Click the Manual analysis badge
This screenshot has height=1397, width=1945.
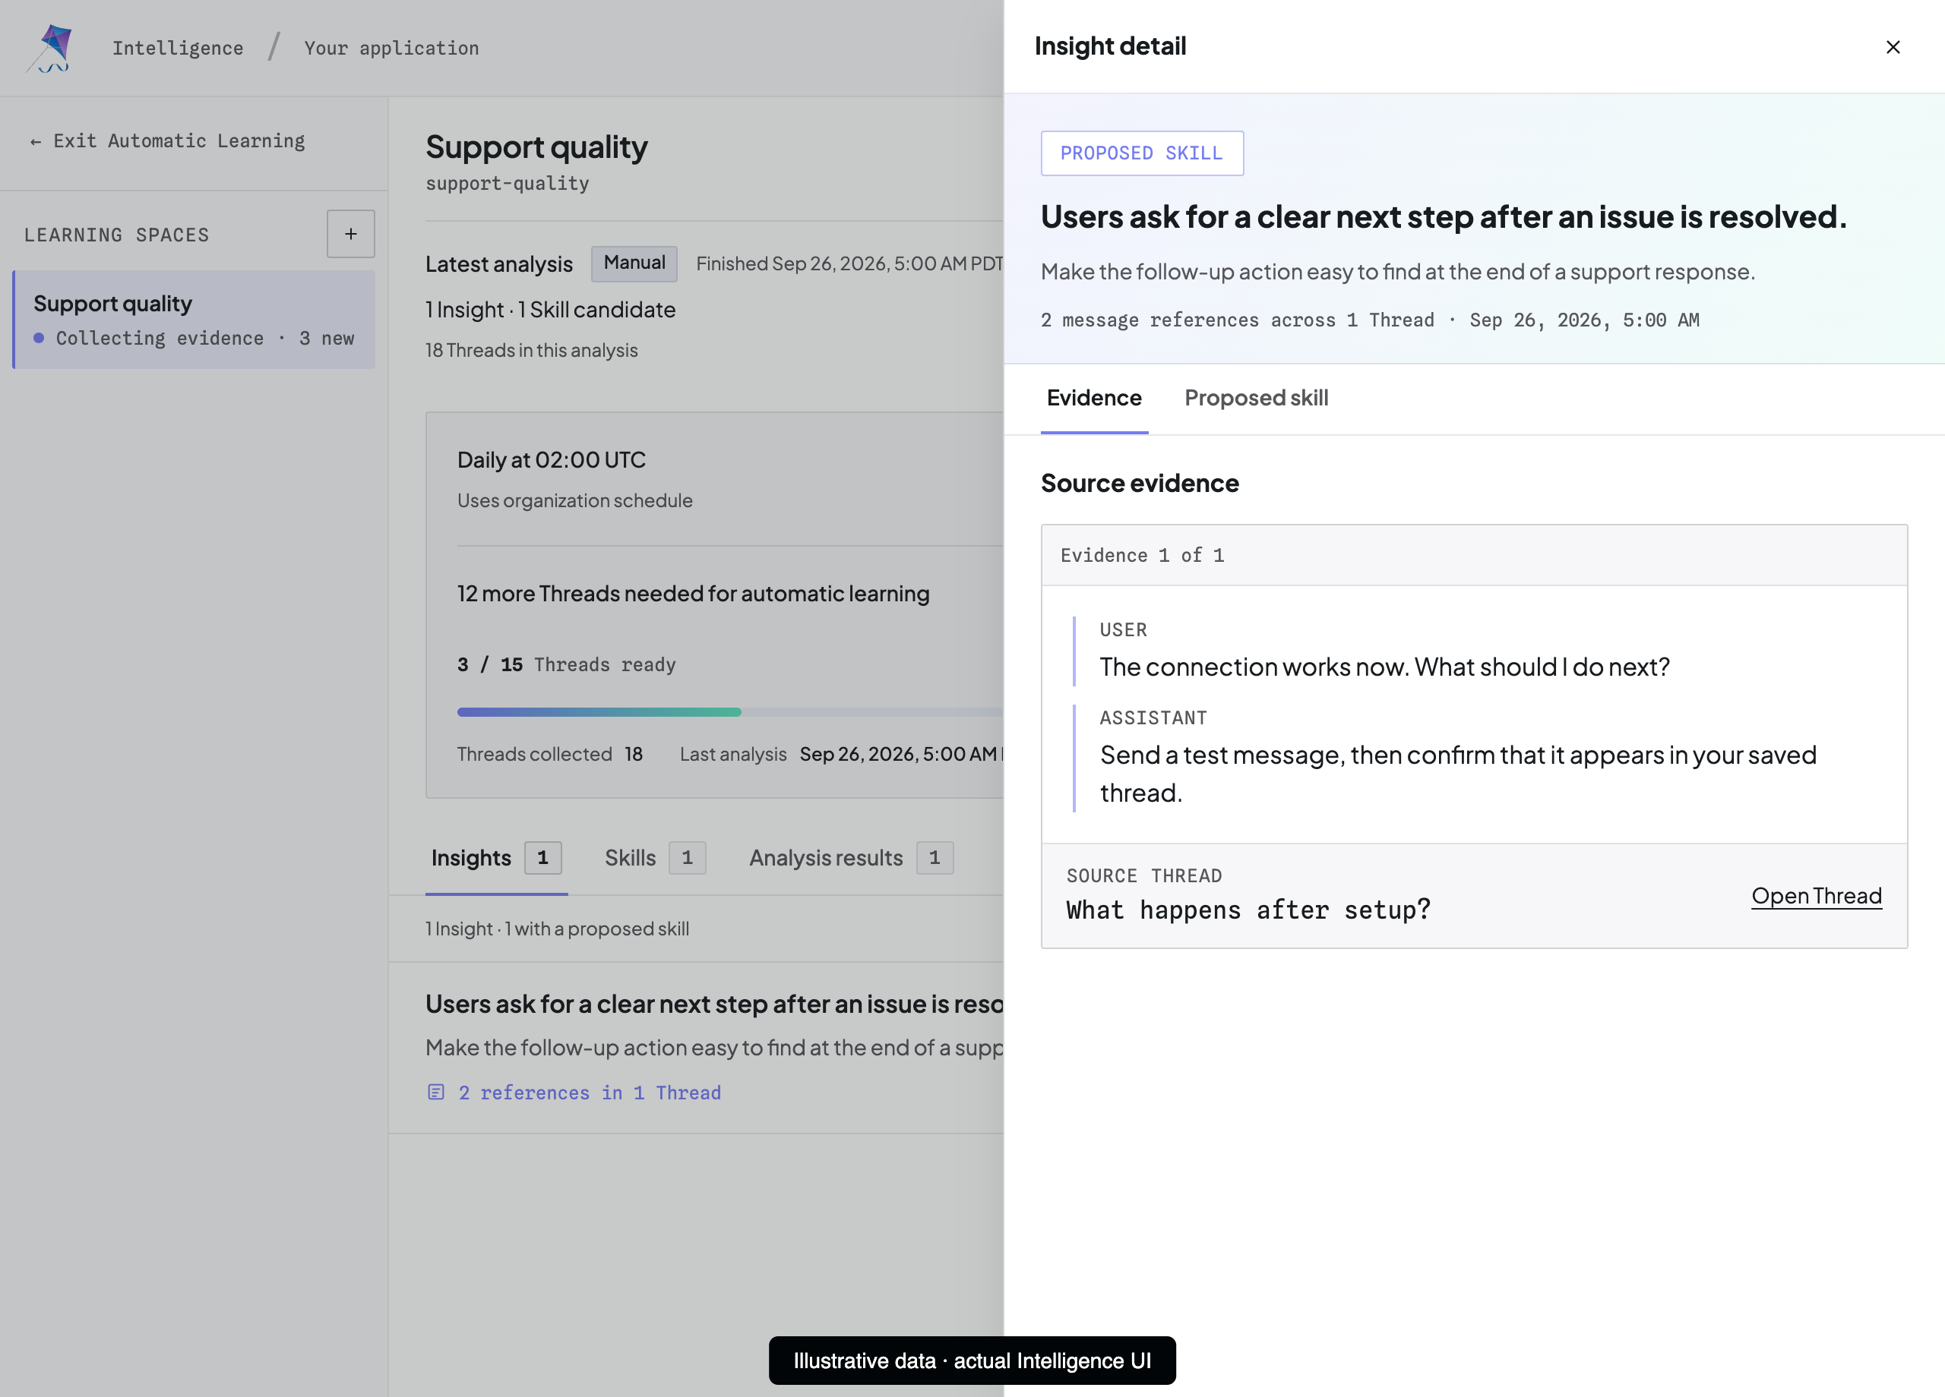click(634, 263)
